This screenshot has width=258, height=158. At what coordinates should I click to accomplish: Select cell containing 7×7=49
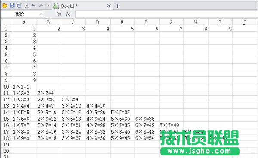click(x=171, y=125)
